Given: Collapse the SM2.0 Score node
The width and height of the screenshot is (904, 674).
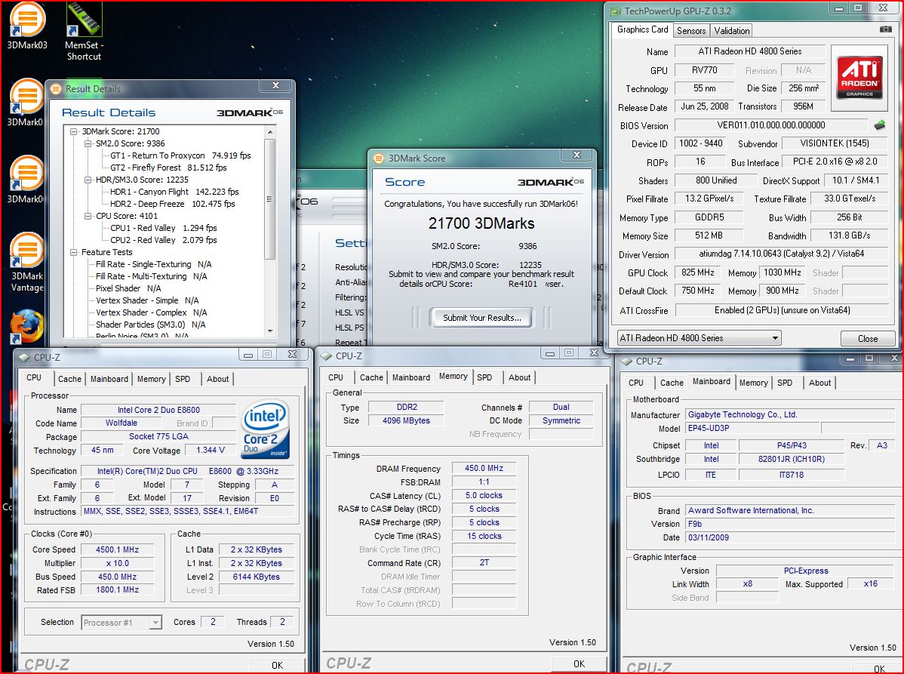Looking at the screenshot, I should pyautogui.click(x=88, y=143).
